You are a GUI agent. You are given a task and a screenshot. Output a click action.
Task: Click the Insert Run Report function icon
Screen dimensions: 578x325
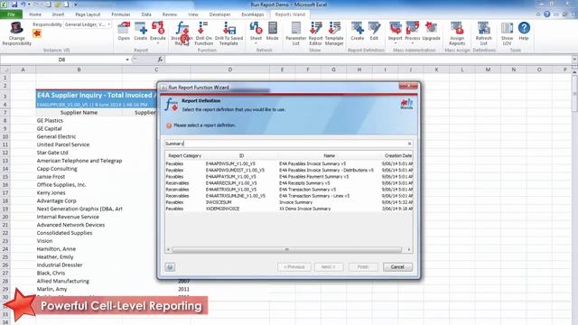tap(182, 33)
